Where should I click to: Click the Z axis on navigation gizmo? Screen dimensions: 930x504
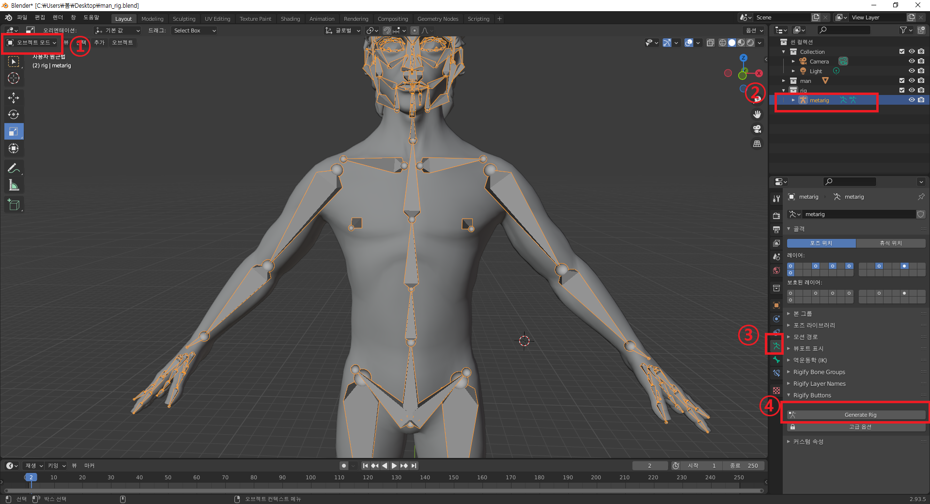point(744,58)
